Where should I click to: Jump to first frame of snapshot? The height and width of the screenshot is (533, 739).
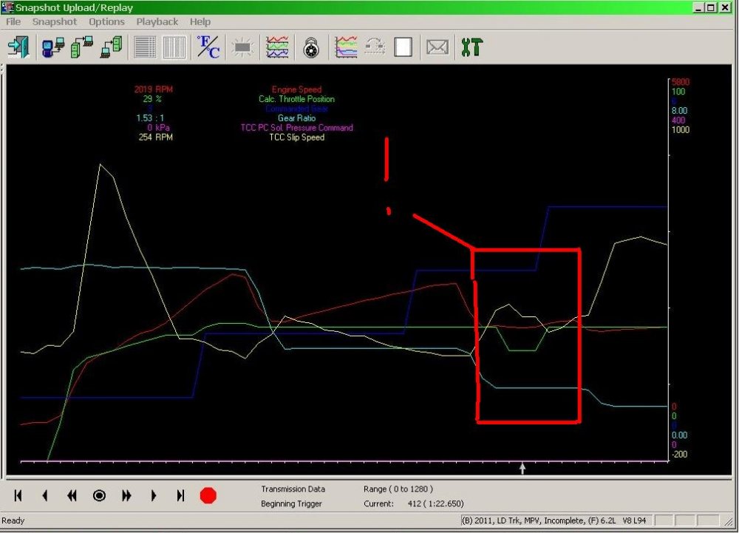pos(18,496)
